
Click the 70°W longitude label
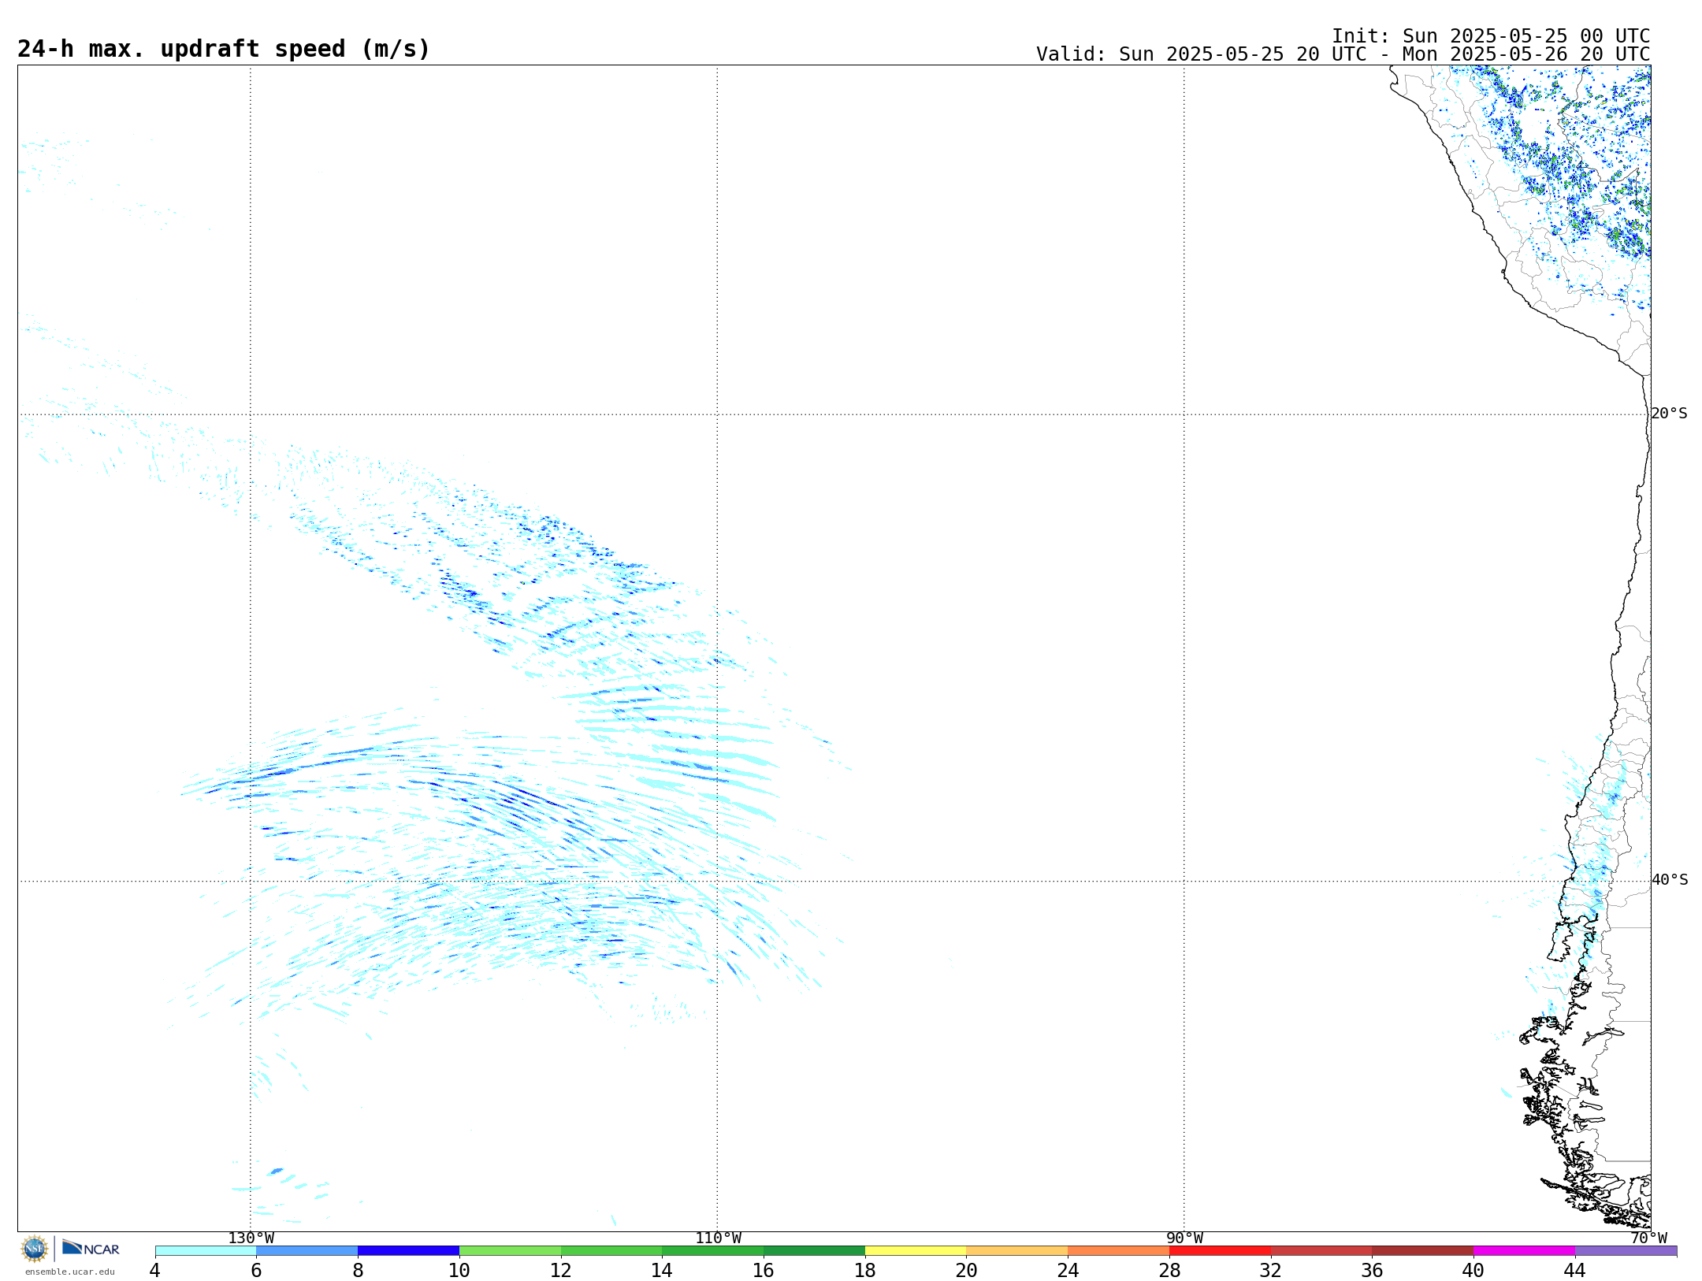(x=1648, y=1238)
